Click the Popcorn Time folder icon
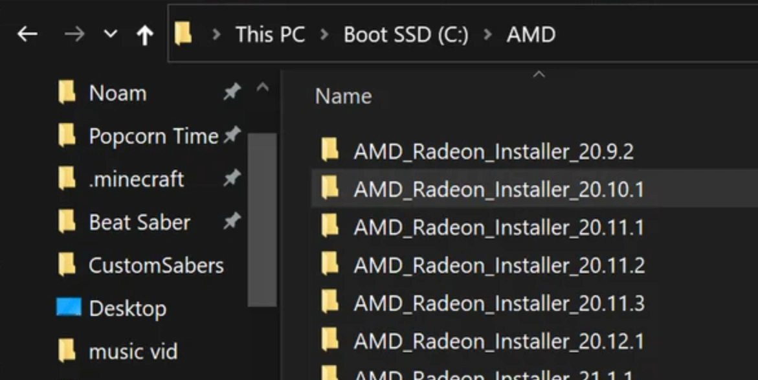The width and height of the screenshot is (758, 380). tap(67, 135)
